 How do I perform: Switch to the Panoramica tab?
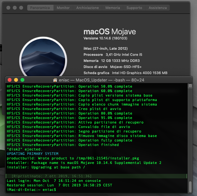pos(40,8)
